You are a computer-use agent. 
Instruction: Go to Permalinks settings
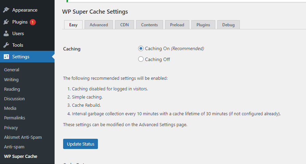tap(14, 118)
